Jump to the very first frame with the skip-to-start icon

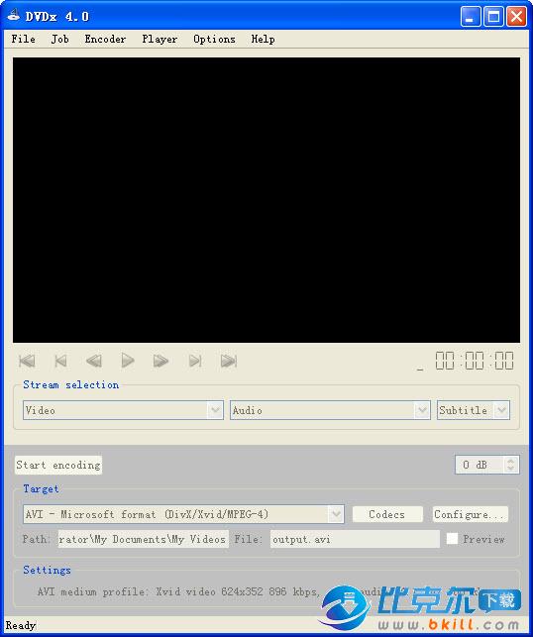27,361
